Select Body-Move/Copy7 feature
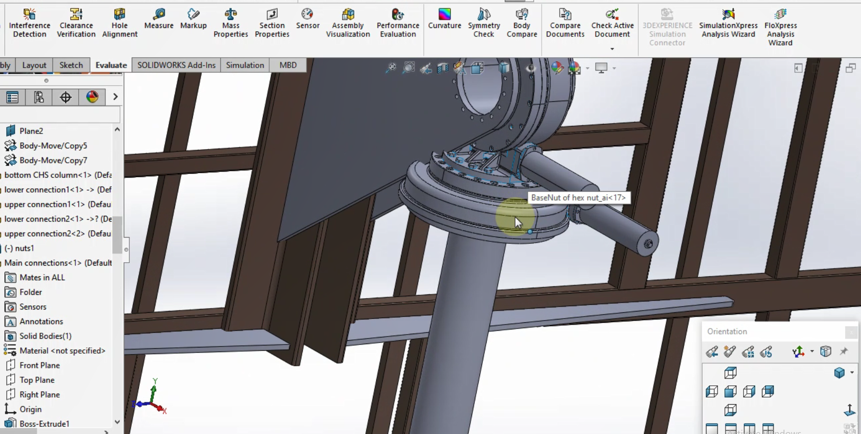This screenshot has width=861, height=434. pyautogui.click(x=53, y=160)
